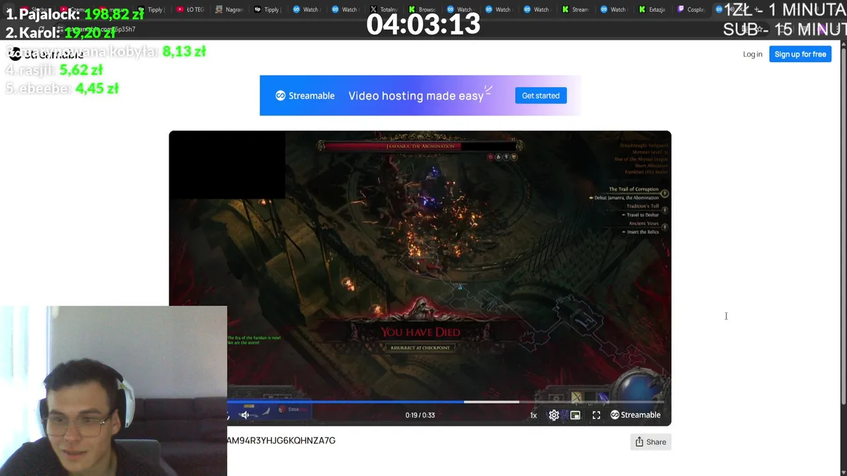Image resolution: width=847 pixels, height=476 pixels.
Task: Click Get started in the banner
Action: tap(541, 96)
